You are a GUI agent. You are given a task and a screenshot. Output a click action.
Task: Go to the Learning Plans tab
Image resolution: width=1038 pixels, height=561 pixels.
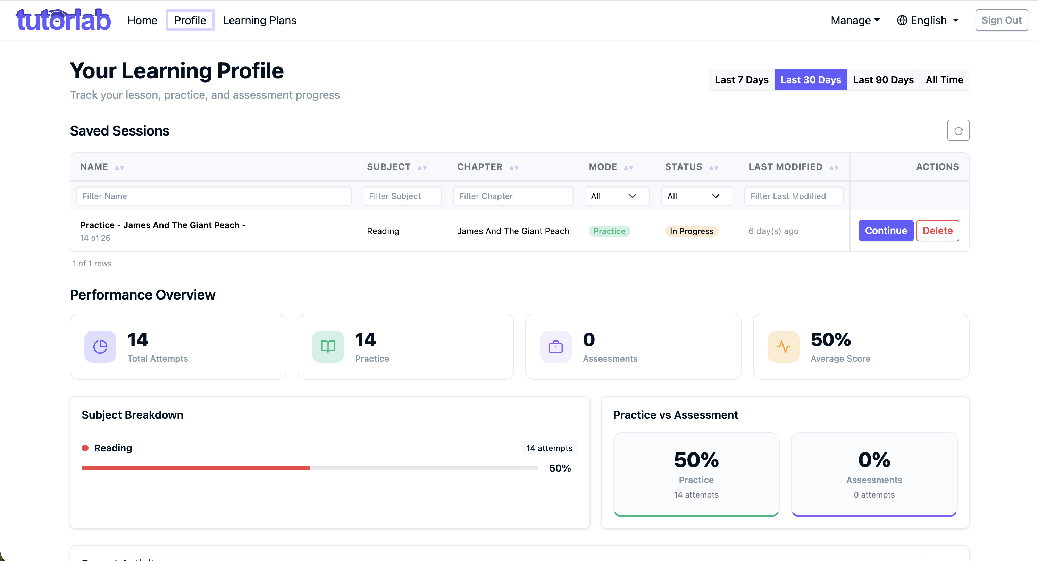259,20
